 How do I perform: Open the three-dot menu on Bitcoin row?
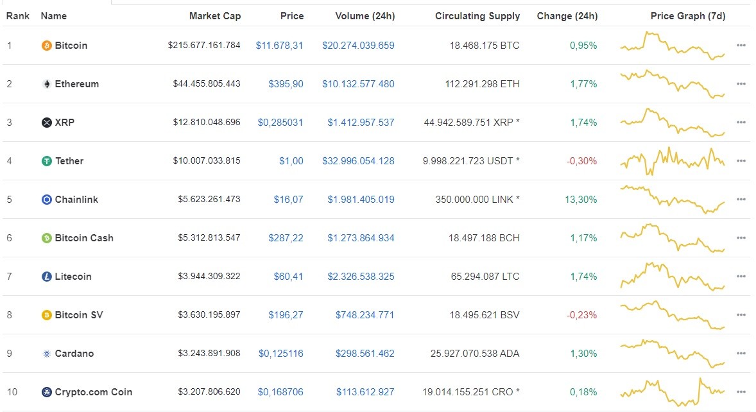coord(741,46)
